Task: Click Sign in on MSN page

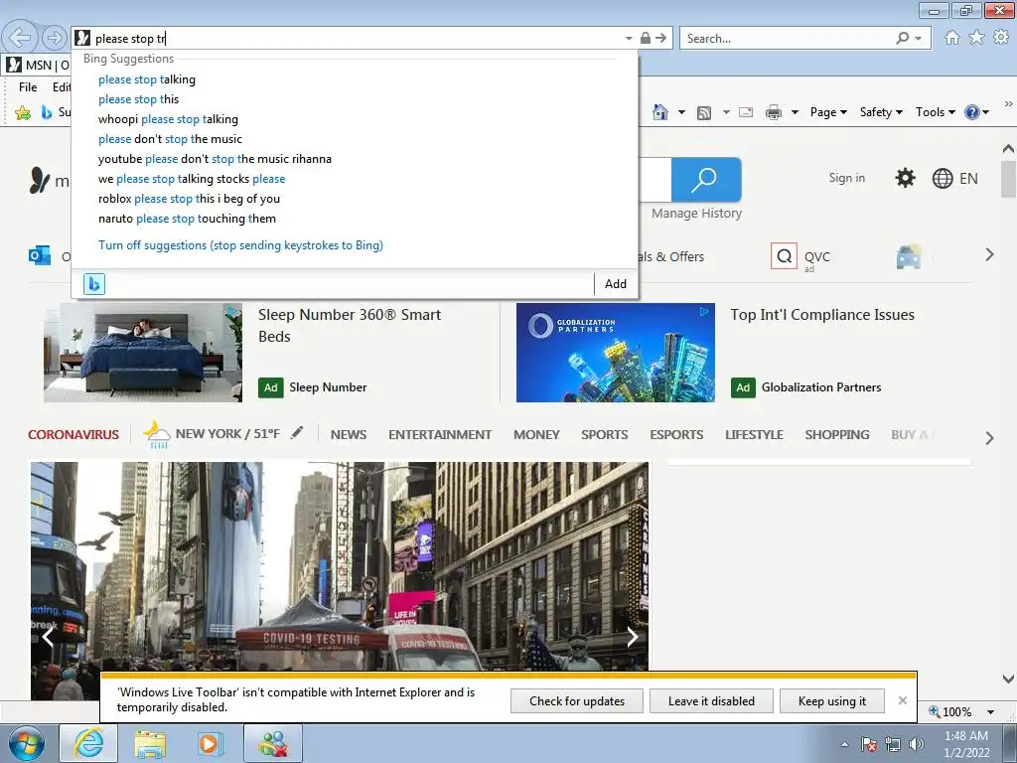Action: click(x=846, y=178)
